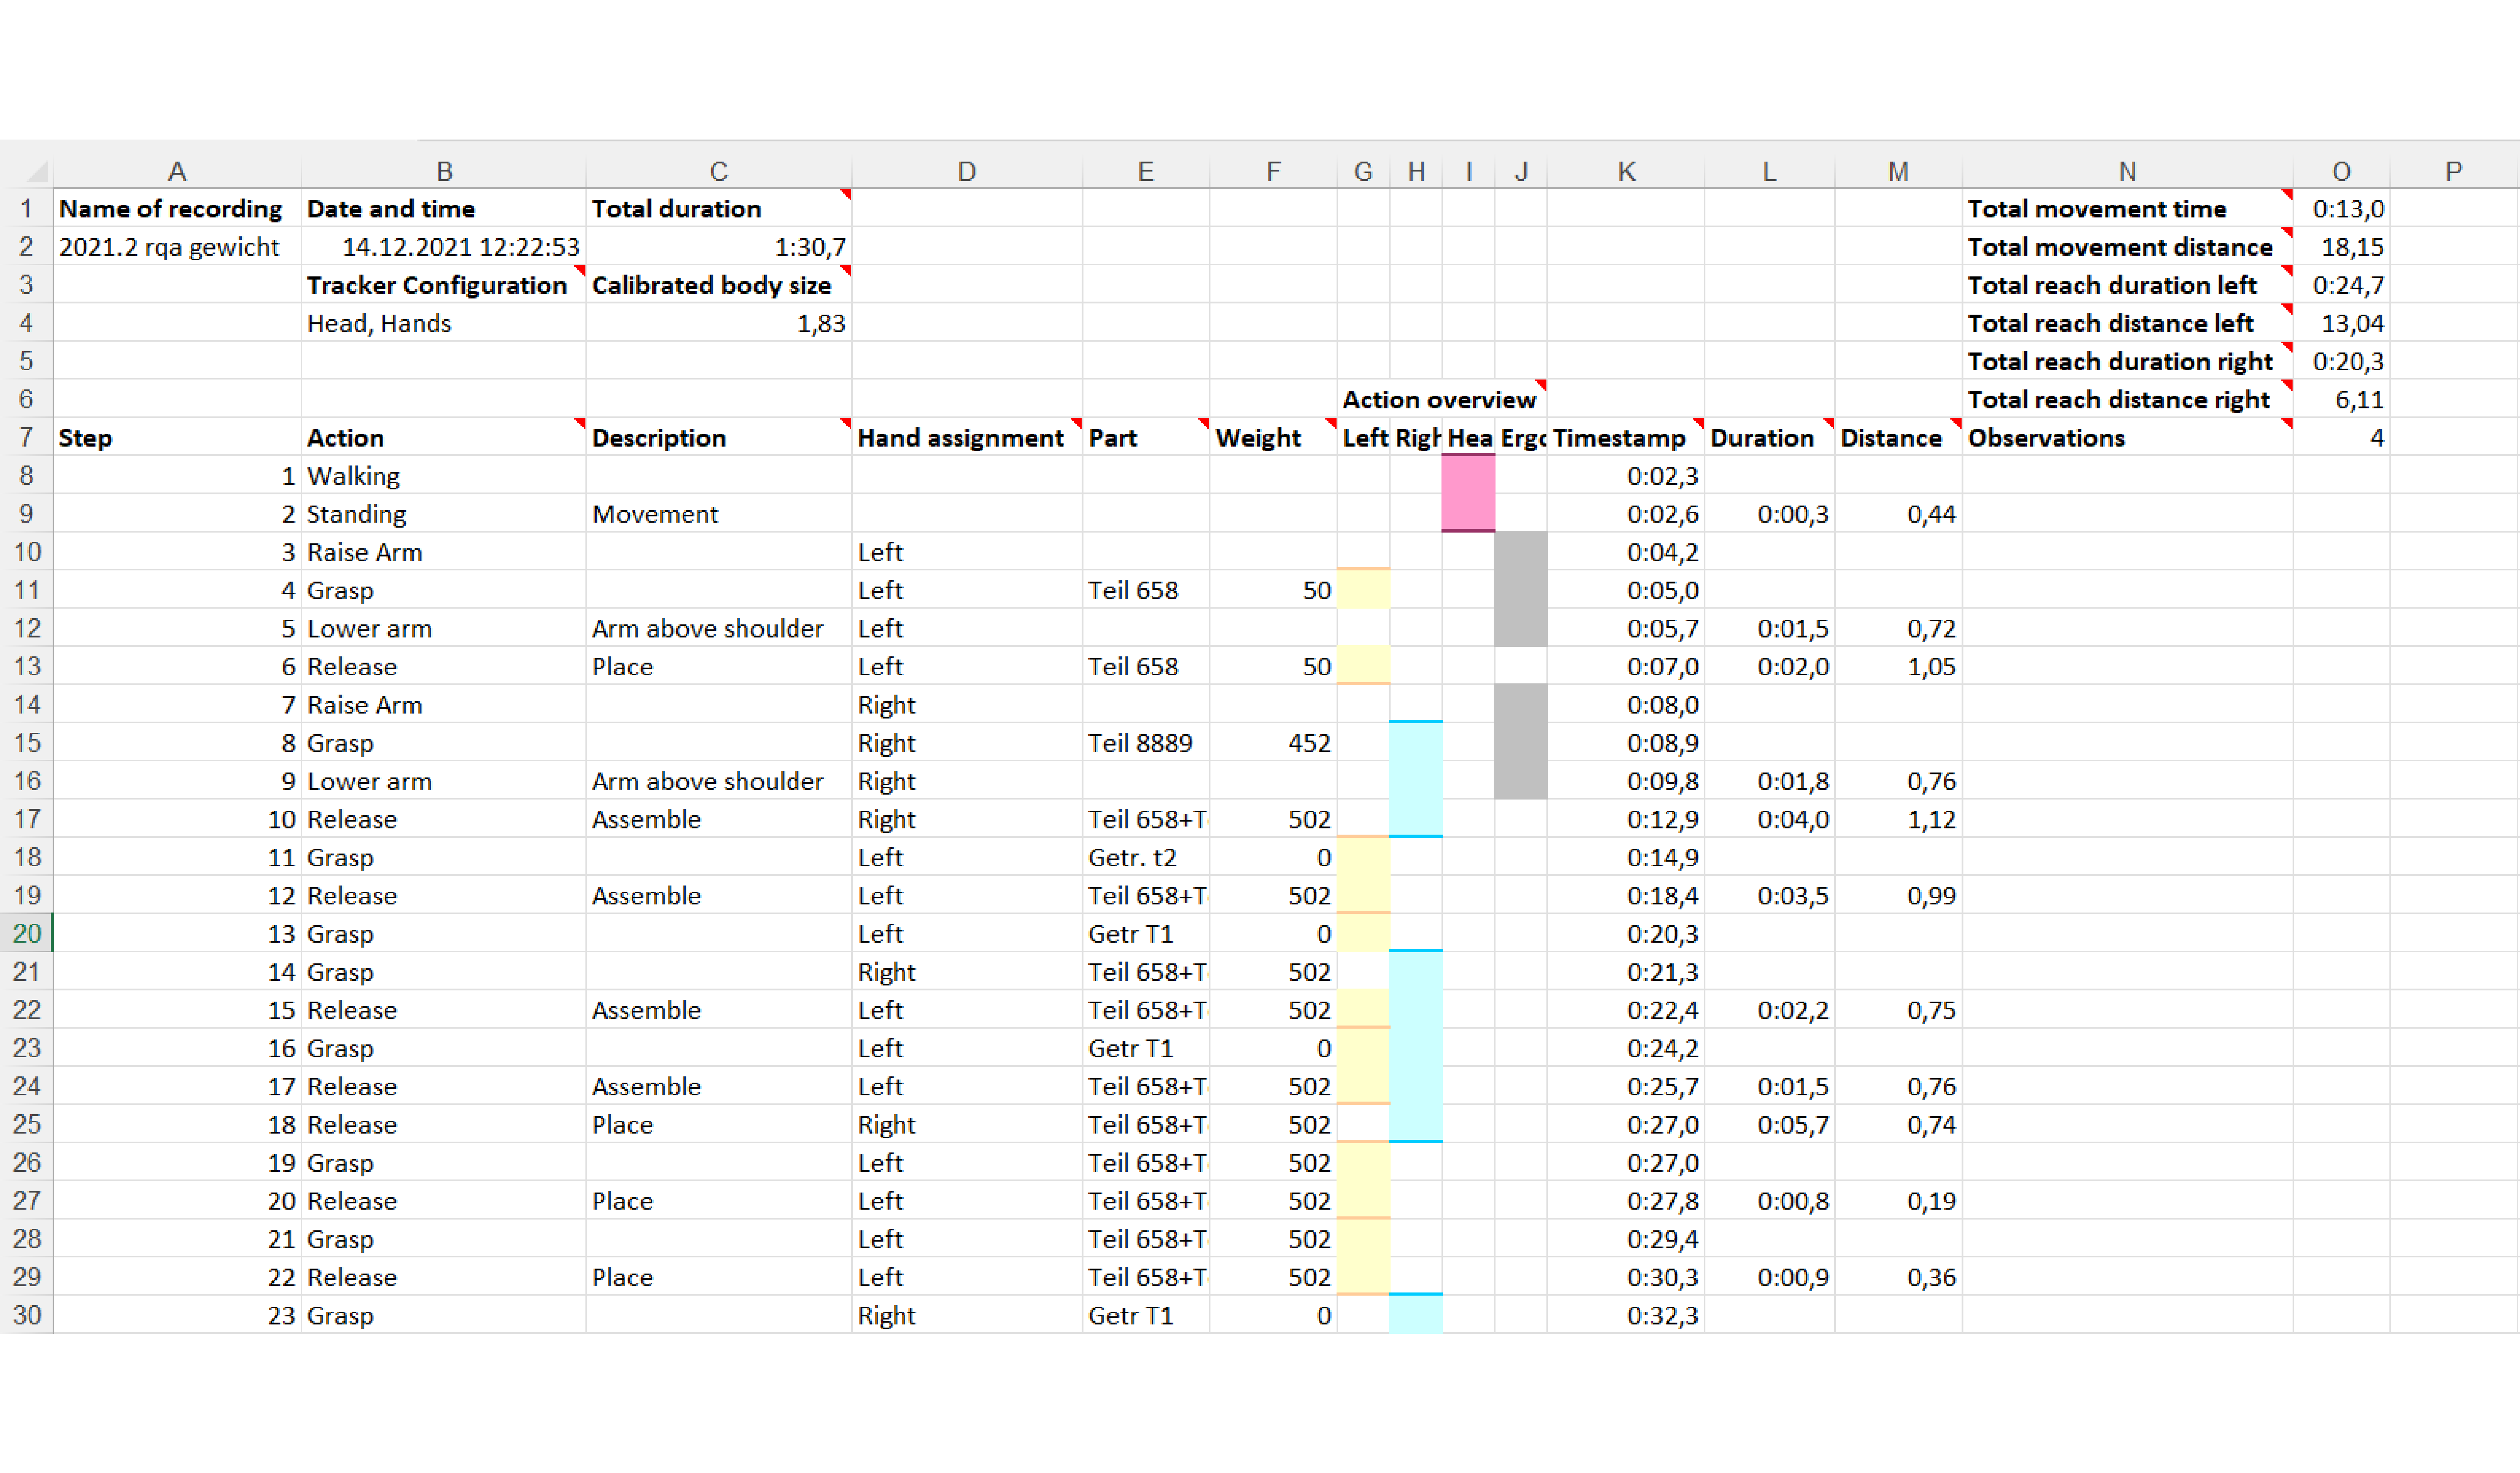Click the 'Part' header cell
2520x1473 pixels.
coord(1146,437)
